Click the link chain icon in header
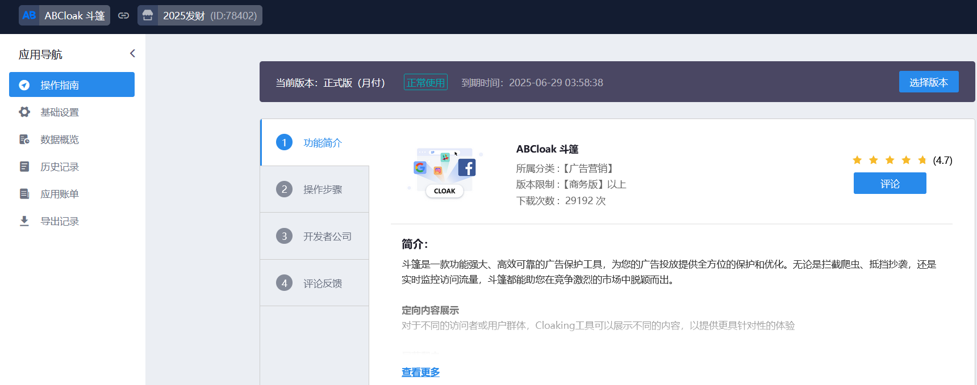This screenshot has height=385, width=977. click(x=123, y=15)
